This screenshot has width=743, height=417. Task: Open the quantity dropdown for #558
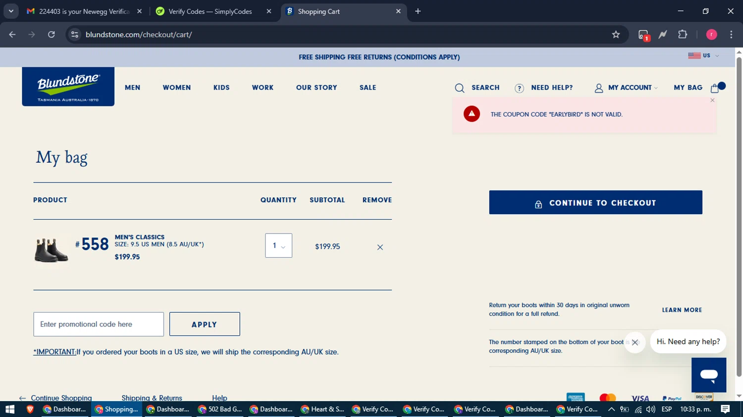[278, 245]
